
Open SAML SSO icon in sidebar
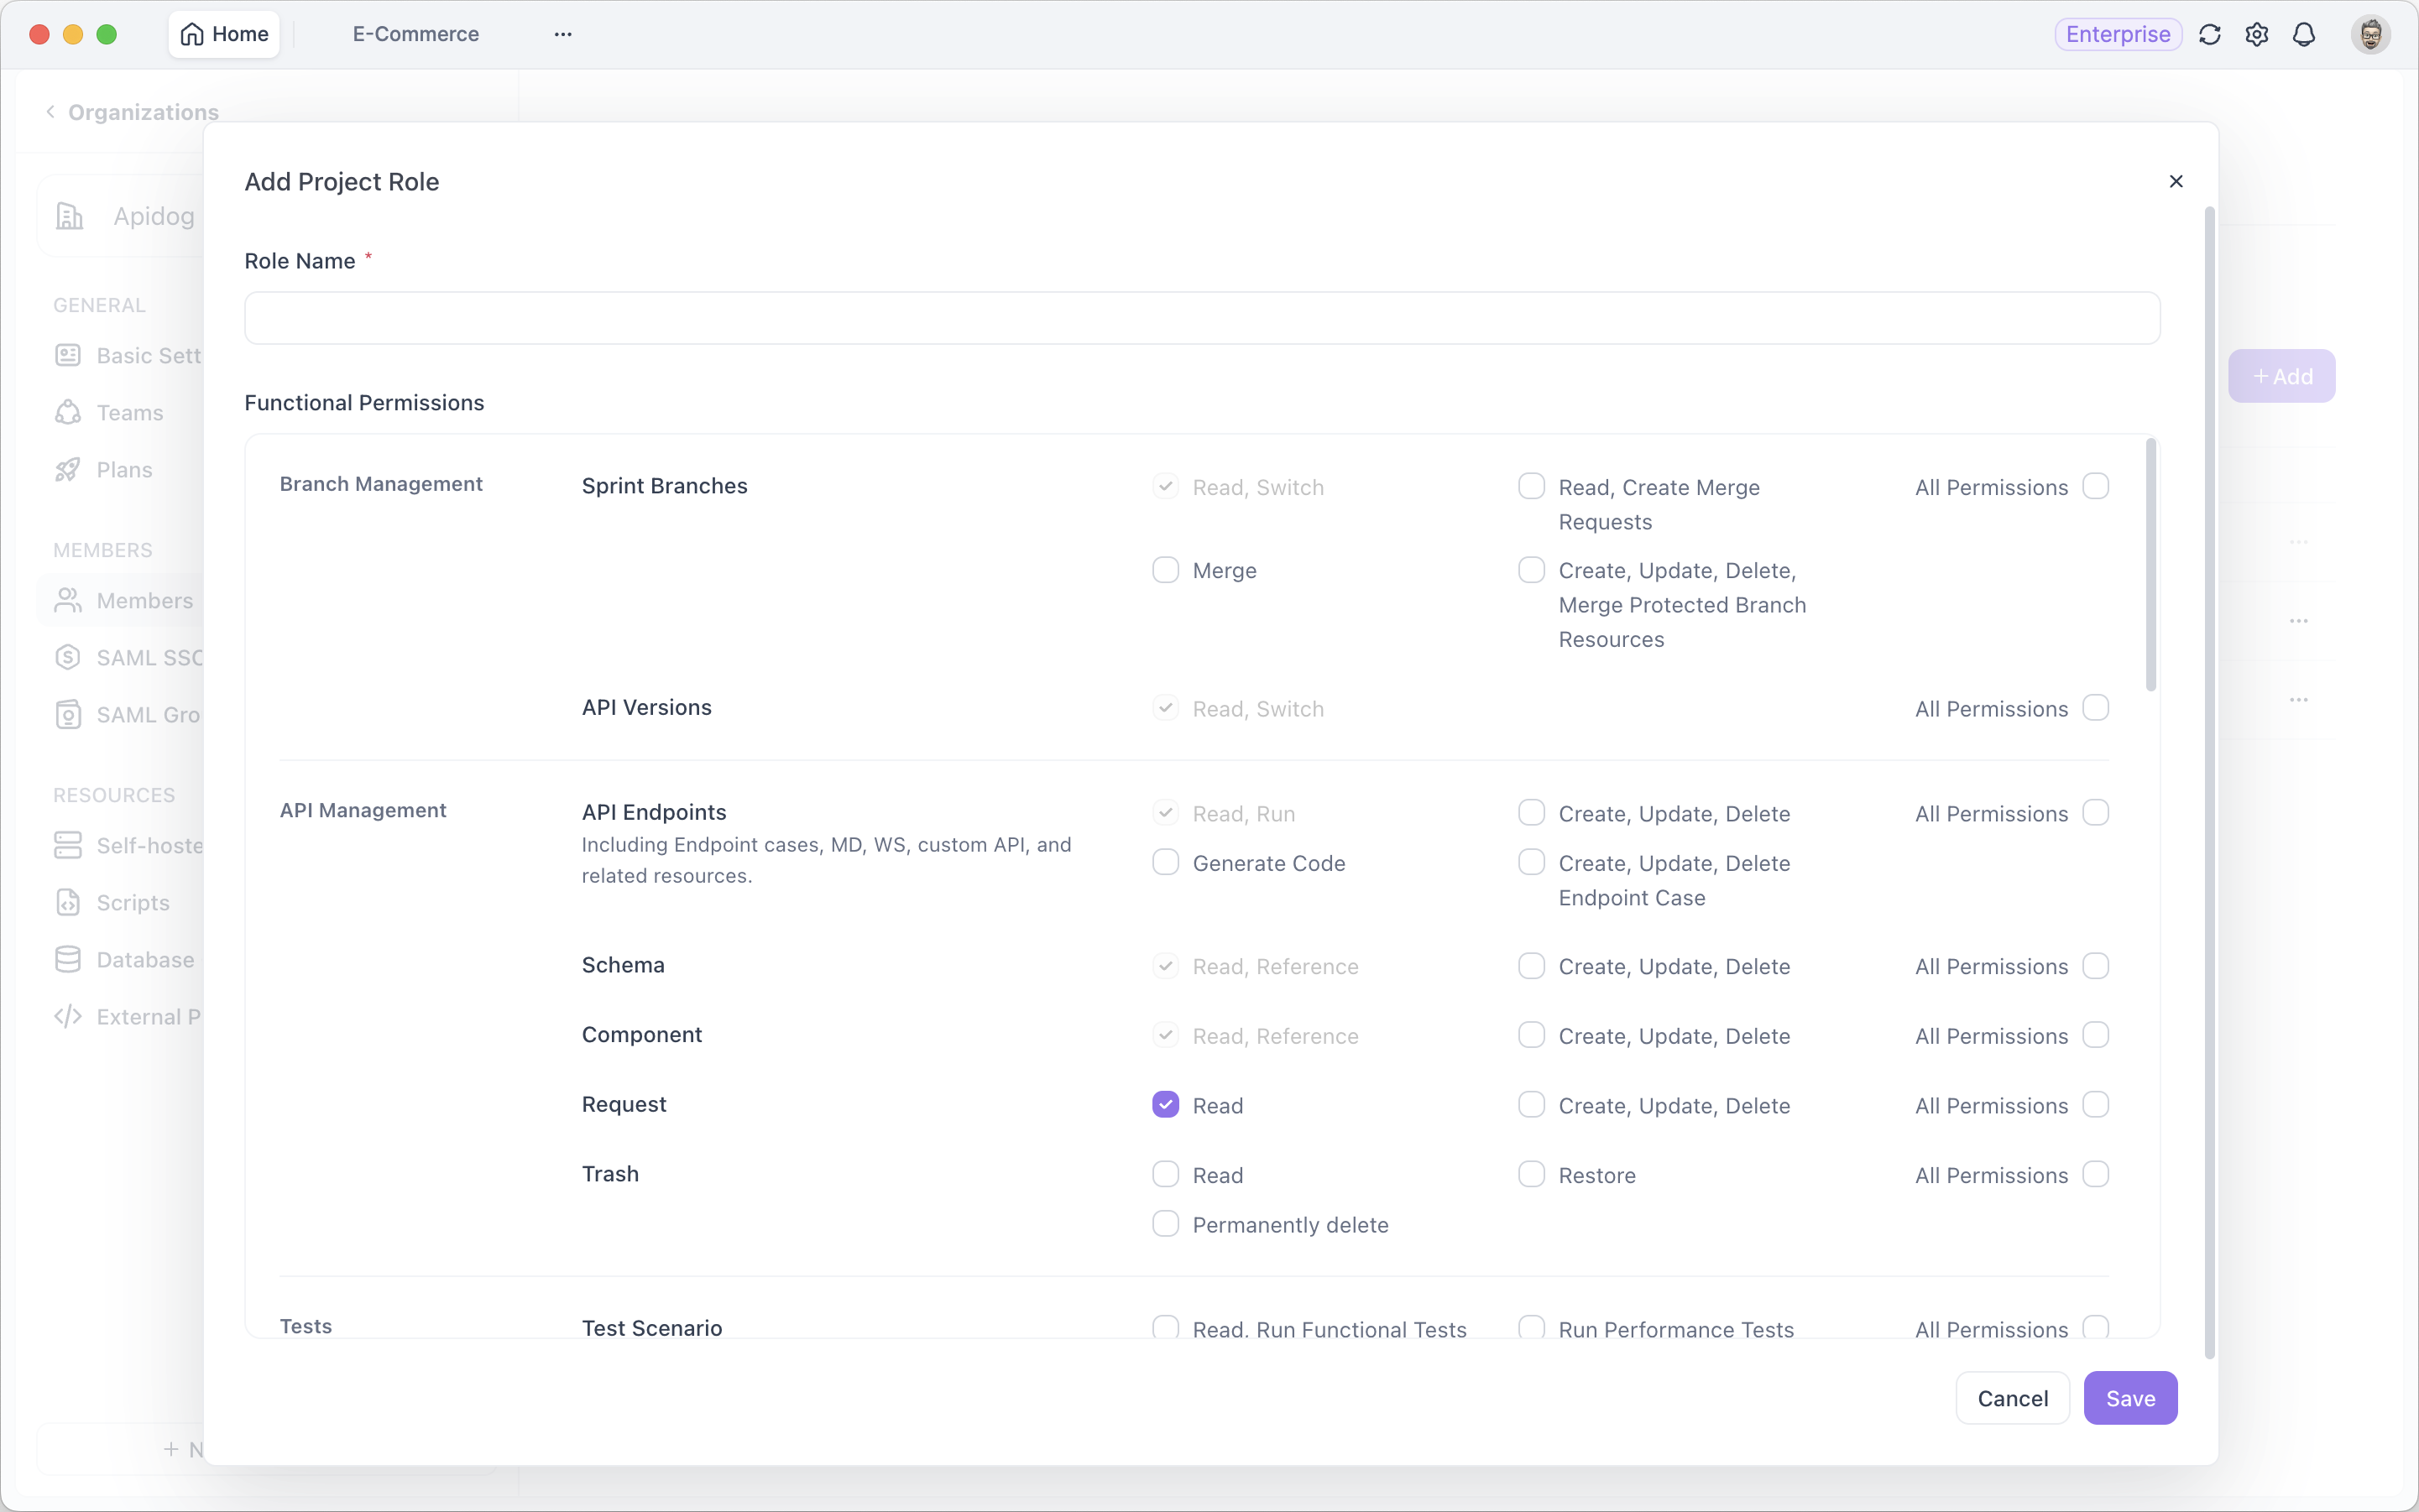point(68,658)
